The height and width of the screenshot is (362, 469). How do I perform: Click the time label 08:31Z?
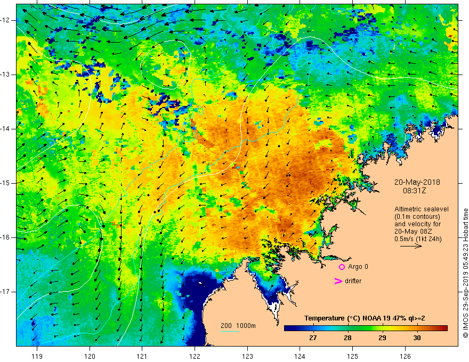(414, 191)
